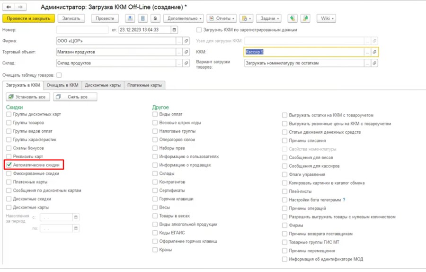Open selection ellipsis for ККМ field
Screen dimensions: 426x272
coord(367,52)
